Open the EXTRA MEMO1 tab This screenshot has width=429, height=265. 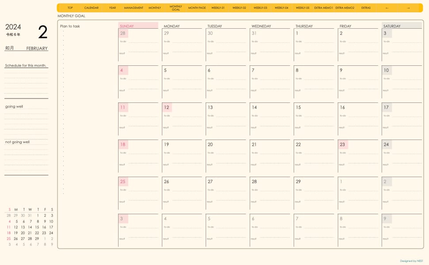324,8
